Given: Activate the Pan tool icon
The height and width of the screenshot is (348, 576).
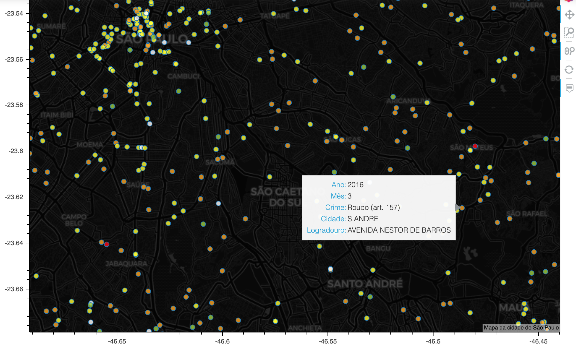Looking at the screenshot, I should tap(569, 14).
